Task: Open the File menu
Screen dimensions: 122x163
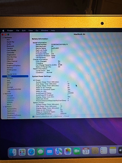Action: pyautogui.click(x=18, y=31)
